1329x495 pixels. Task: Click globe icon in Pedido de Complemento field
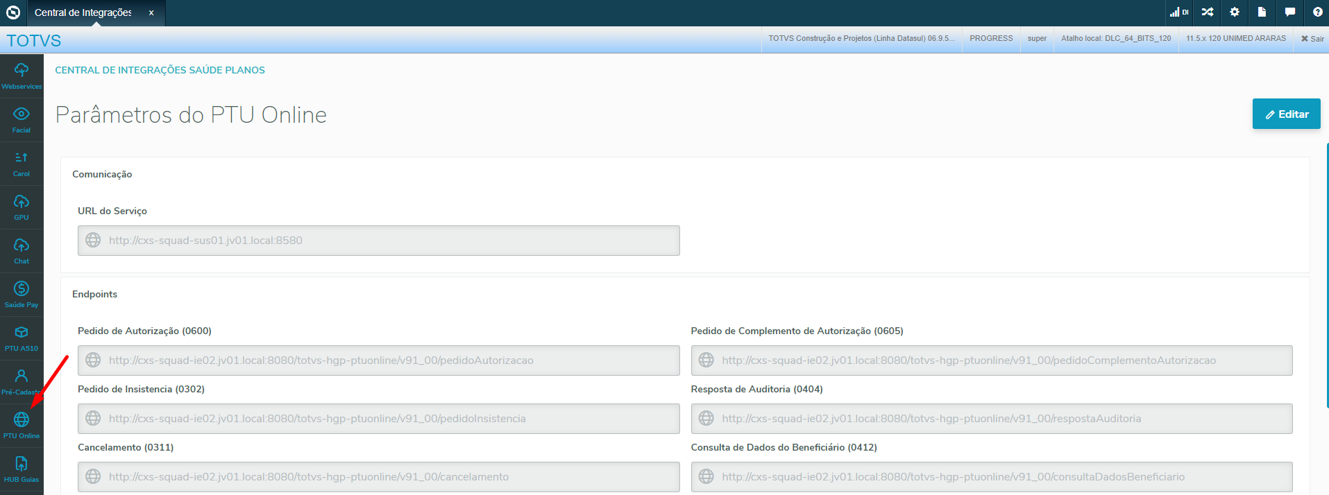click(x=706, y=360)
